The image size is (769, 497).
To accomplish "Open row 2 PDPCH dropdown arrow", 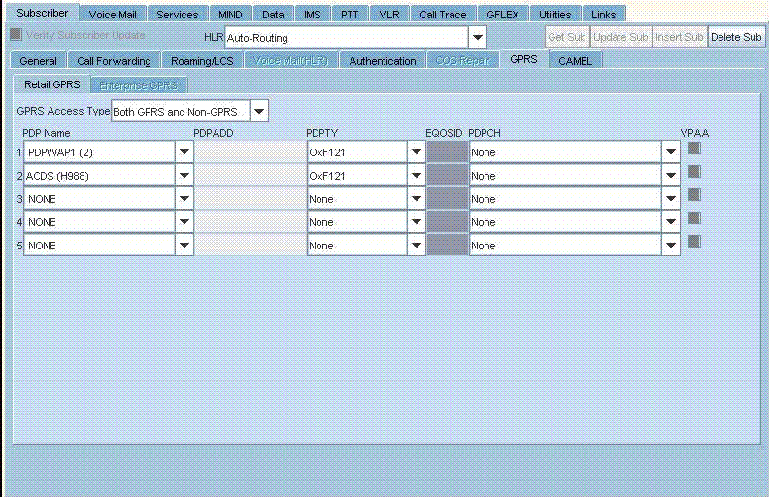I will point(670,175).
